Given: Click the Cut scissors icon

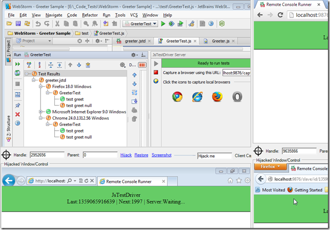Looking at the screenshot, I should click(57, 24).
